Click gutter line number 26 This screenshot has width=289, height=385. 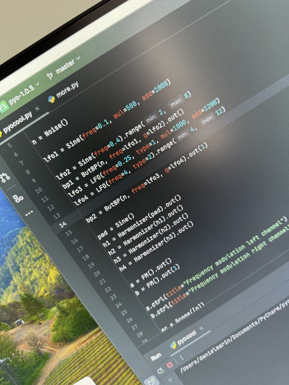(x=129, y=320)
